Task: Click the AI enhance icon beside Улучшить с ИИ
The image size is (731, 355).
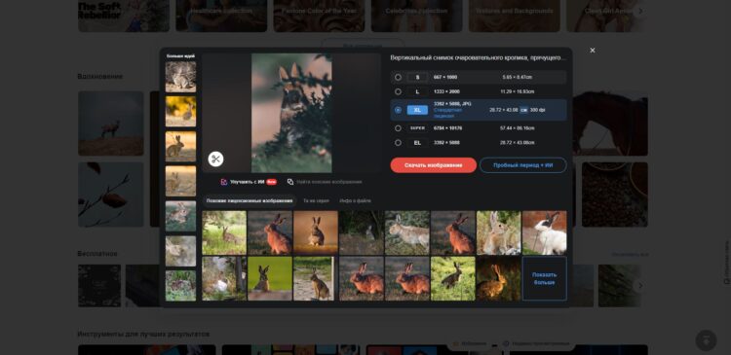Action: [224, 182]
